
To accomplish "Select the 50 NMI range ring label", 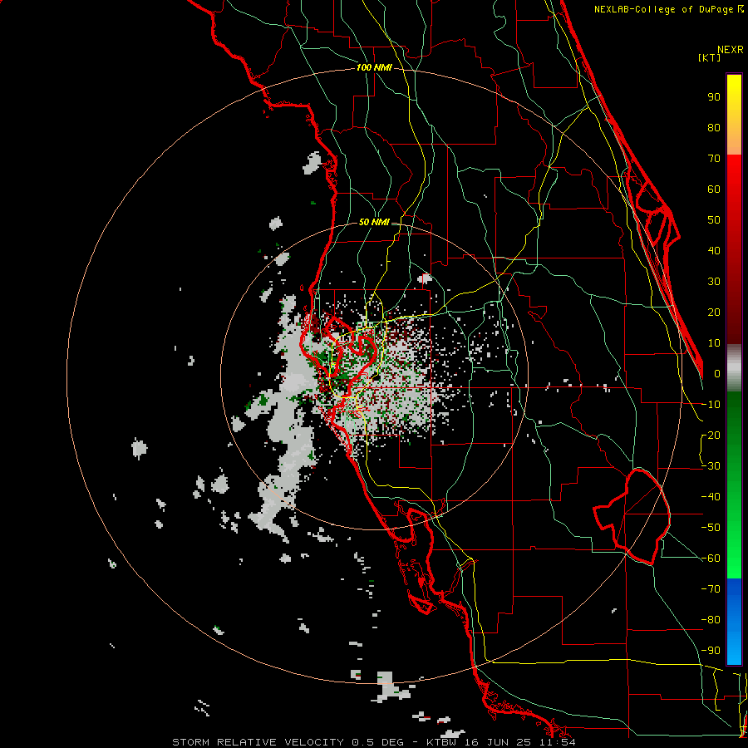I will tap(374, 222).
